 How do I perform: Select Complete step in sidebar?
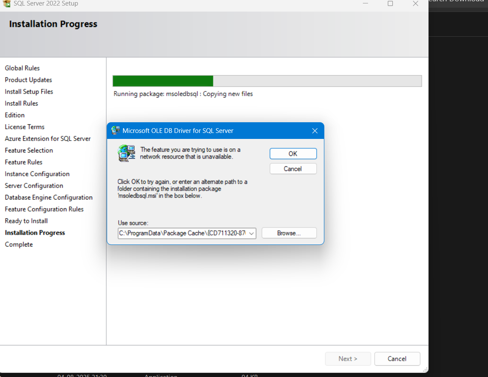click(x=19, y=244)
